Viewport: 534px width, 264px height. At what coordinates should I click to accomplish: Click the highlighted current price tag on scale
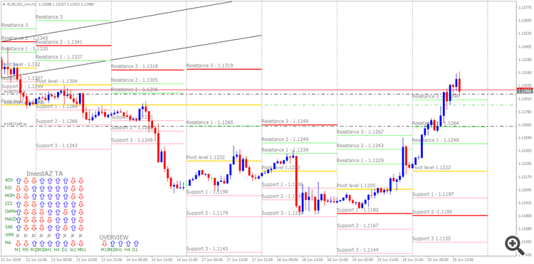[x=525, y=91]
